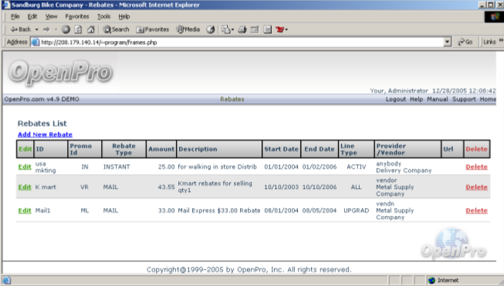Click the Print icon in the toolbar
Screen dimensions: 504x286
click(x=242, y=29)
